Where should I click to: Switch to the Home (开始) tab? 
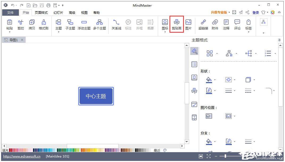click(26, 12)
